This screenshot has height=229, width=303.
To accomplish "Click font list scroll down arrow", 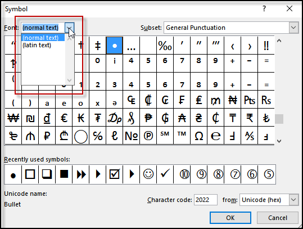I will point(69,80).
